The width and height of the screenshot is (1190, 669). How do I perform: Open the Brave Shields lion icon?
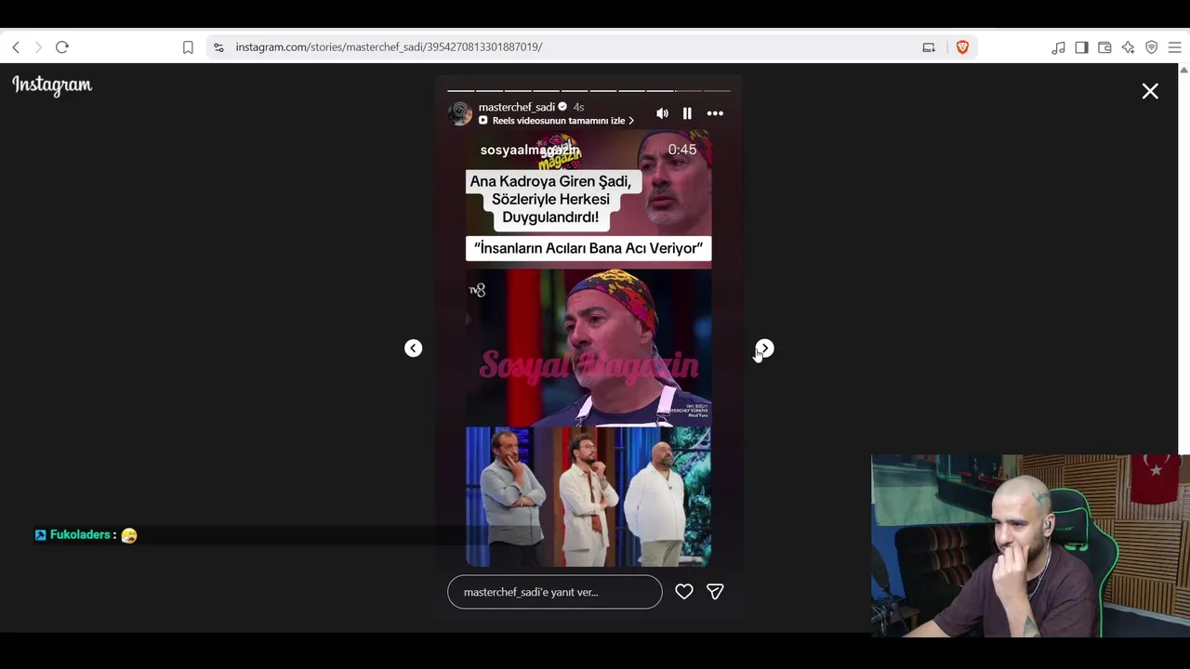962,47
